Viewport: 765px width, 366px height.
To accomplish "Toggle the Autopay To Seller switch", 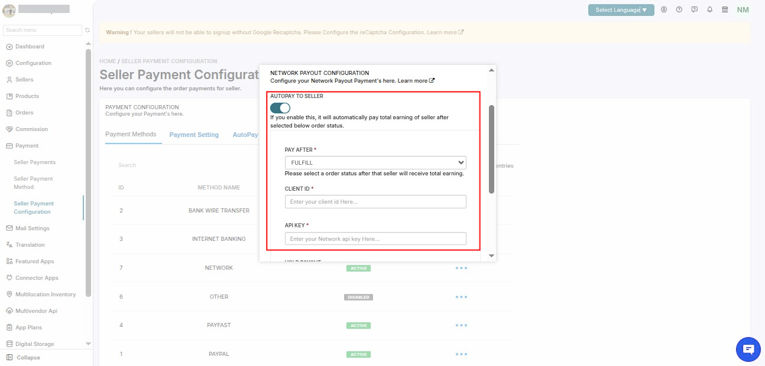I will [280, 108].
